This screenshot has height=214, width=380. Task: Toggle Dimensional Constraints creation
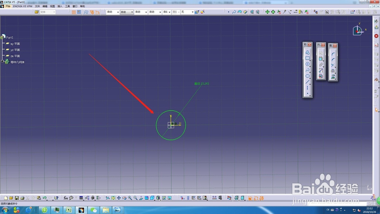(97, 12)
